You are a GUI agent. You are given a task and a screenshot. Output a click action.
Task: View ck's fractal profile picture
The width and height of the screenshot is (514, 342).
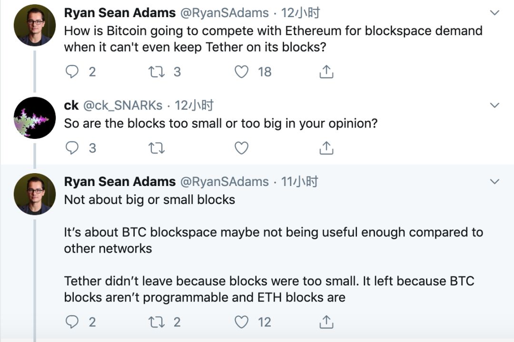pos(35,118)
